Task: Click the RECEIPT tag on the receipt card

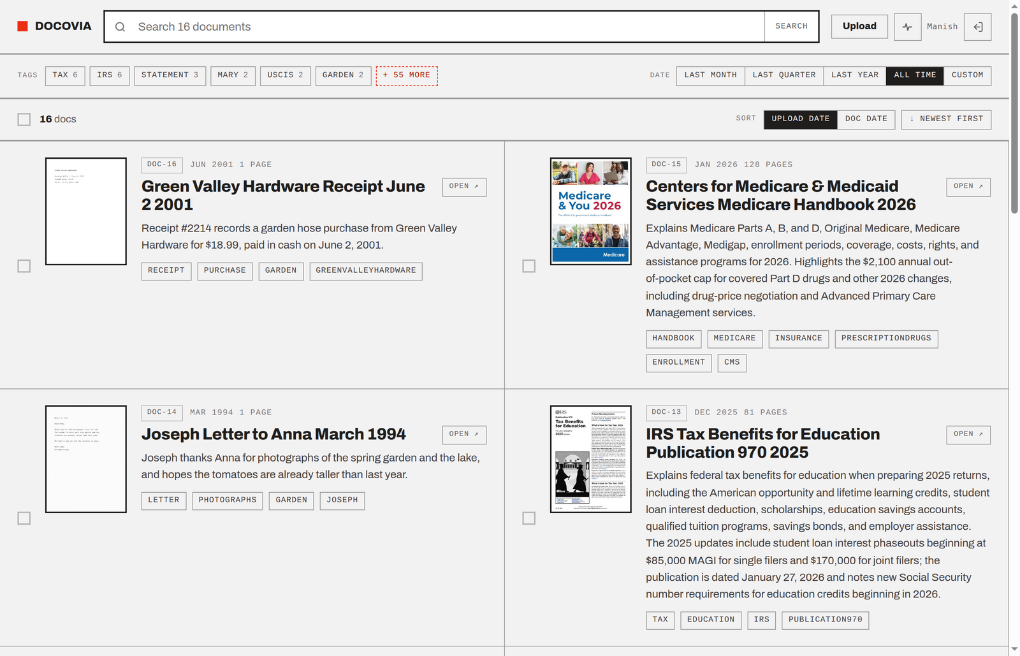Action: click(166, 271)
